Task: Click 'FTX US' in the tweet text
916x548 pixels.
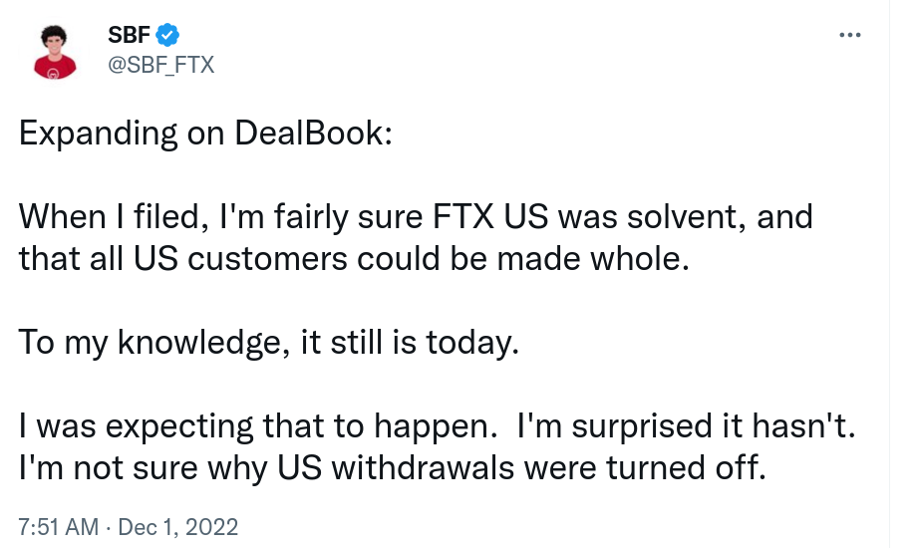Action: [x=490, y=217]
